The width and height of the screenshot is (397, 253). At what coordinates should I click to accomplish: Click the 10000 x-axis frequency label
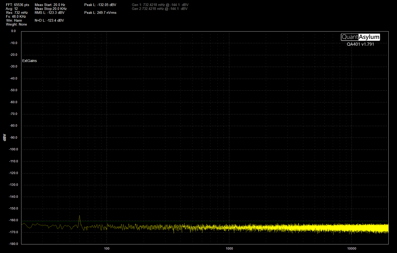click(352, 249)
